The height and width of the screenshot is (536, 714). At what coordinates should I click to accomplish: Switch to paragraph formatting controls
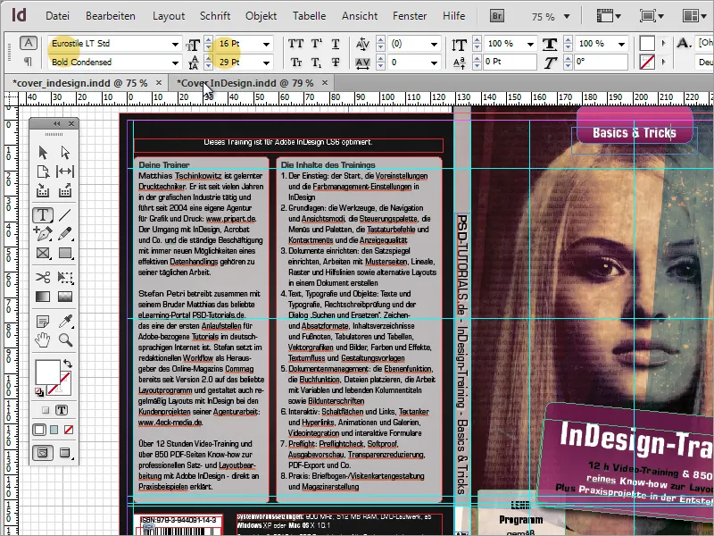click(29, 61)
